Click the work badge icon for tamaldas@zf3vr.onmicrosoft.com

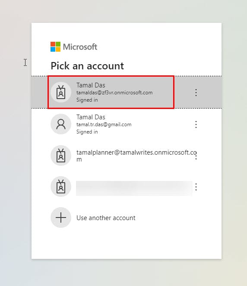click(x=61, y=92)
